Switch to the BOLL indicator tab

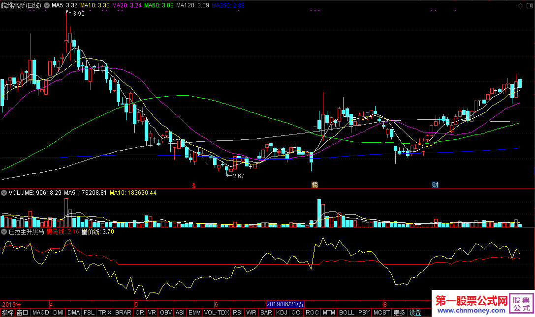coord(346,313)
